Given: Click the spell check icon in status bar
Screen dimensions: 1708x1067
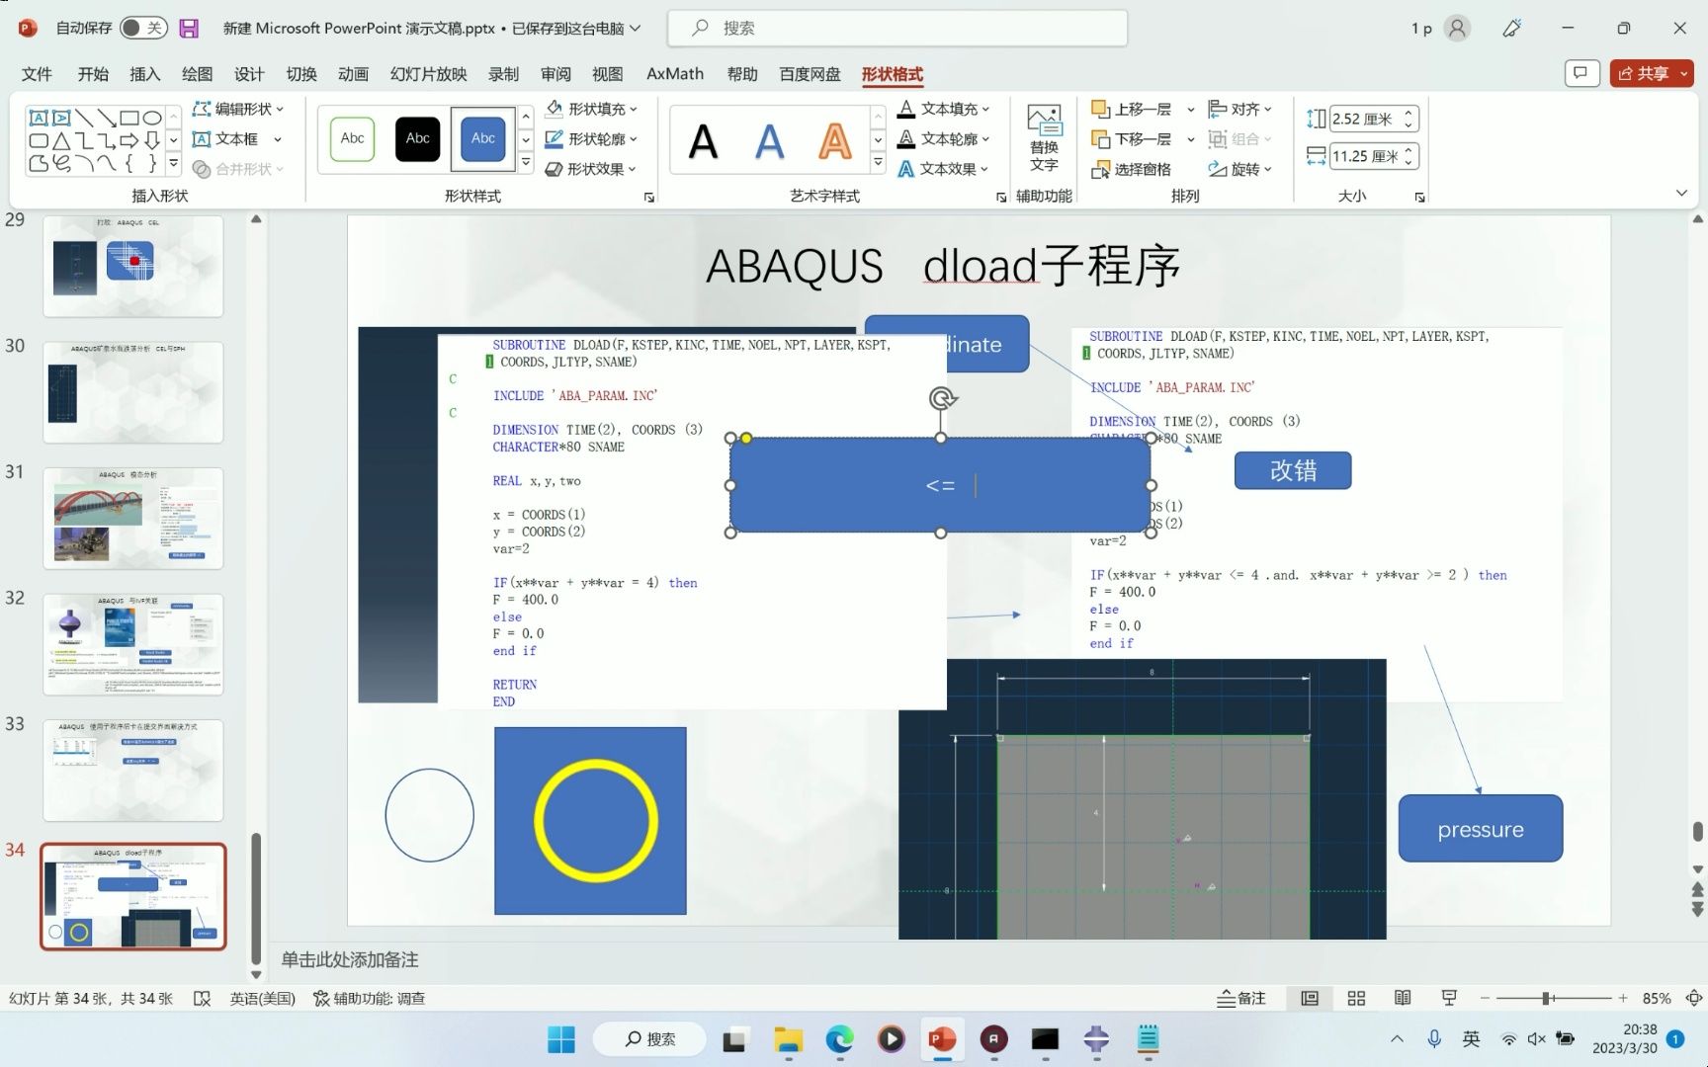Looking at the screenshot, I should point(203,999).
